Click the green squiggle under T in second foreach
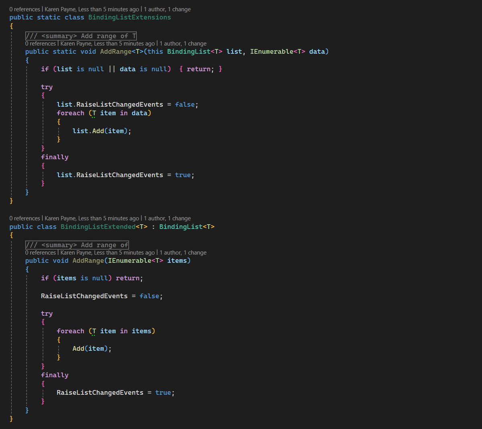Screen dimensions: 482x429 (94, 334)
